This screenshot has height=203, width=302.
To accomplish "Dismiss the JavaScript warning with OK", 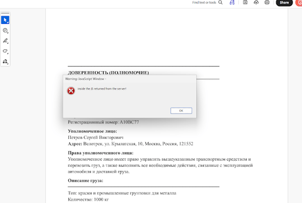I will (181, 111).
